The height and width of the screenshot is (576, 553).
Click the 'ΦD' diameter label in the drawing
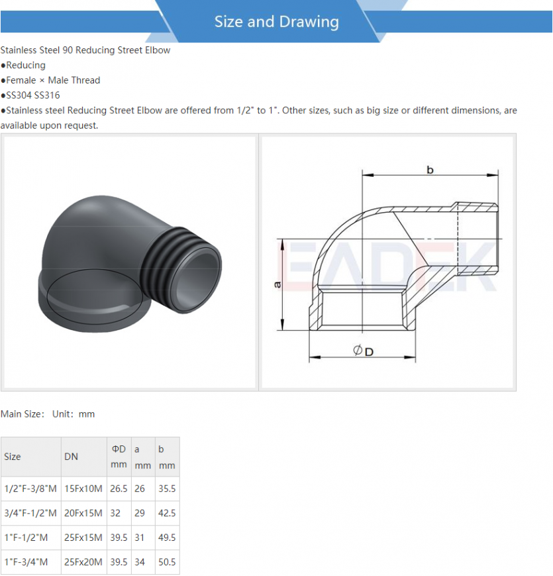363,351
